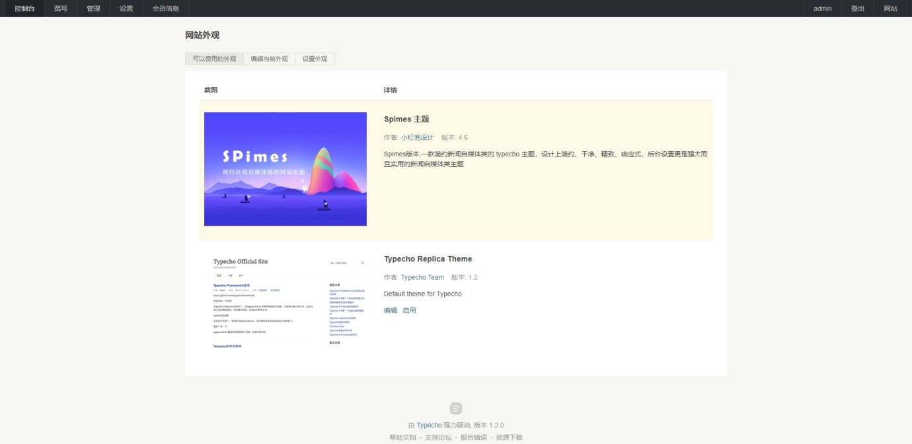Switch to the 编辑当前外观 tab
The height and width of the screenshot is (444, 912).
269,59
